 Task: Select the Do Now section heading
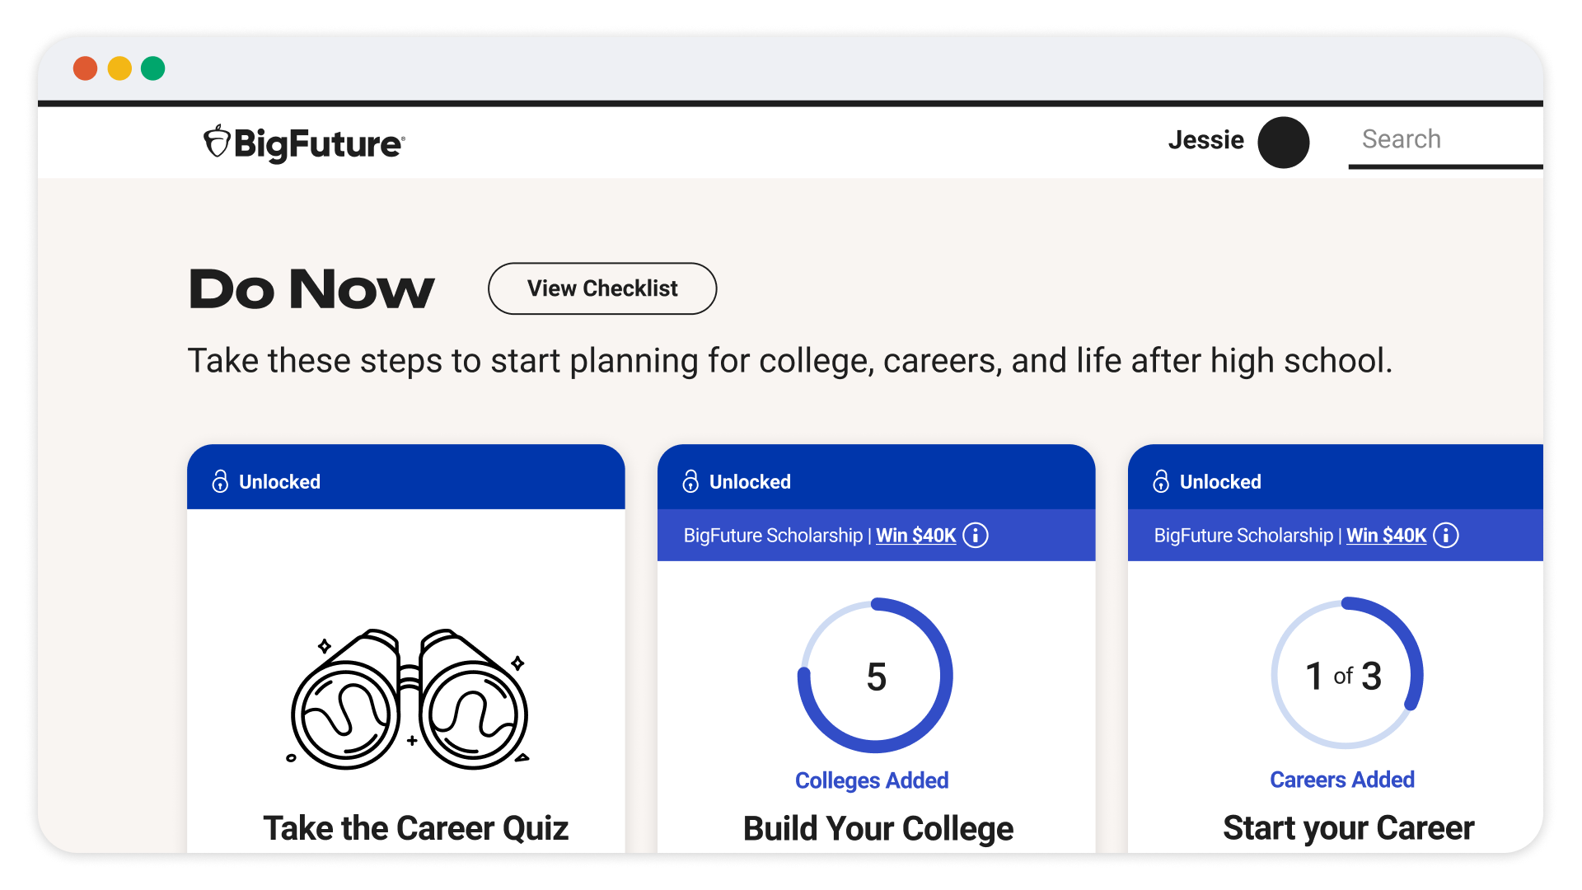(311, 288)
